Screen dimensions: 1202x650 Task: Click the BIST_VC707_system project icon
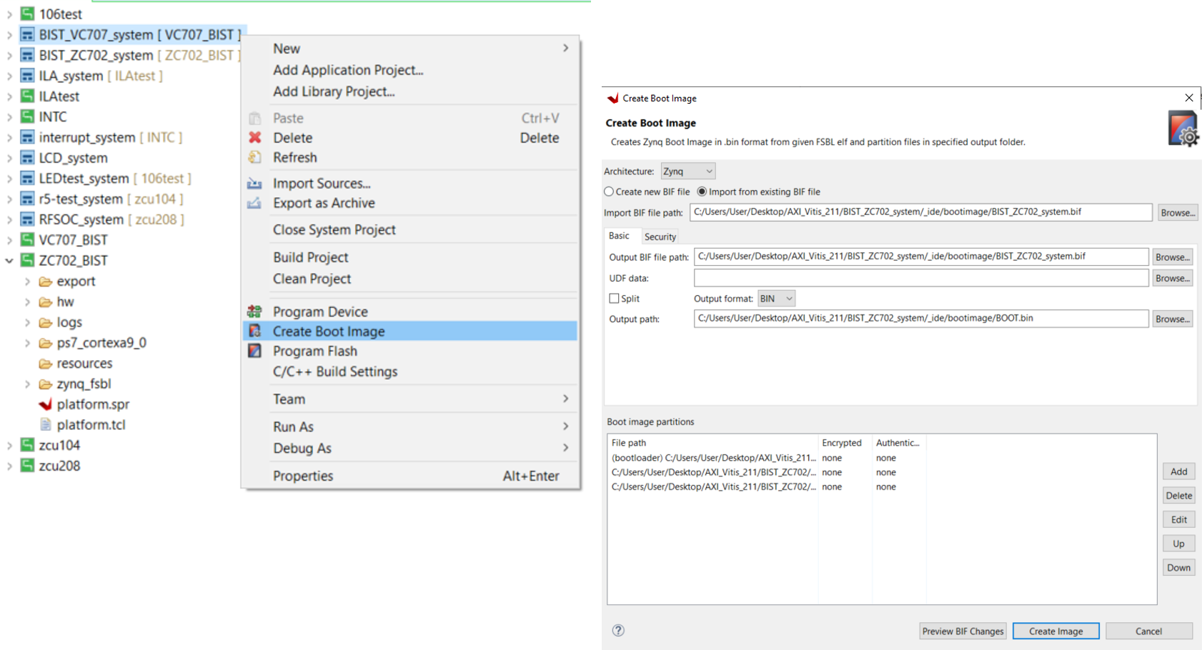pos(27,34)
